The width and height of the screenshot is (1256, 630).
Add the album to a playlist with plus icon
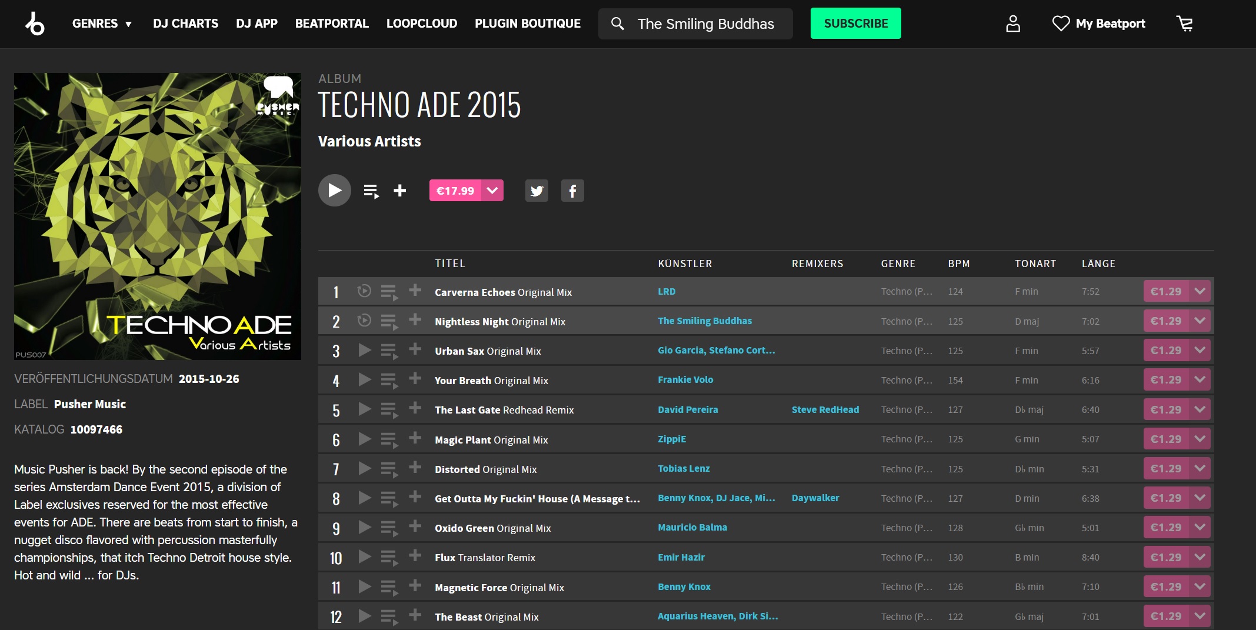(x=399, y=190)
